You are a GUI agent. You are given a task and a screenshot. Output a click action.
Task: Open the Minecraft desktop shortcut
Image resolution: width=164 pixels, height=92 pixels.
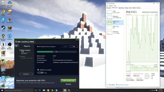coord(10,28)
